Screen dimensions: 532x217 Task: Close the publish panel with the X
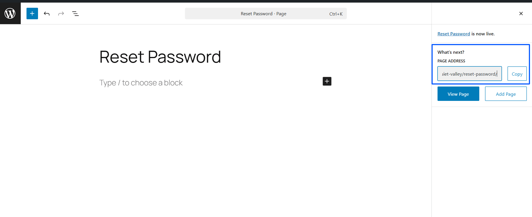click(x=521, y=14)
